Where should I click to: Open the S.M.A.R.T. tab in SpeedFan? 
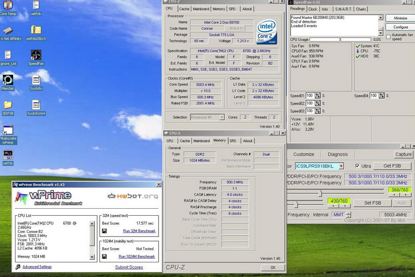(344, 9)
